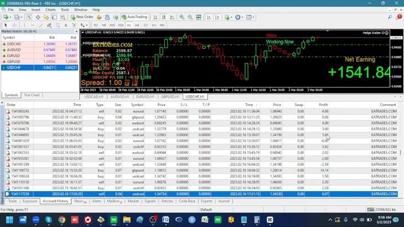Switch chart to candlesticks
This screenshot has width=404, height=227.
[x=164, y=17]
